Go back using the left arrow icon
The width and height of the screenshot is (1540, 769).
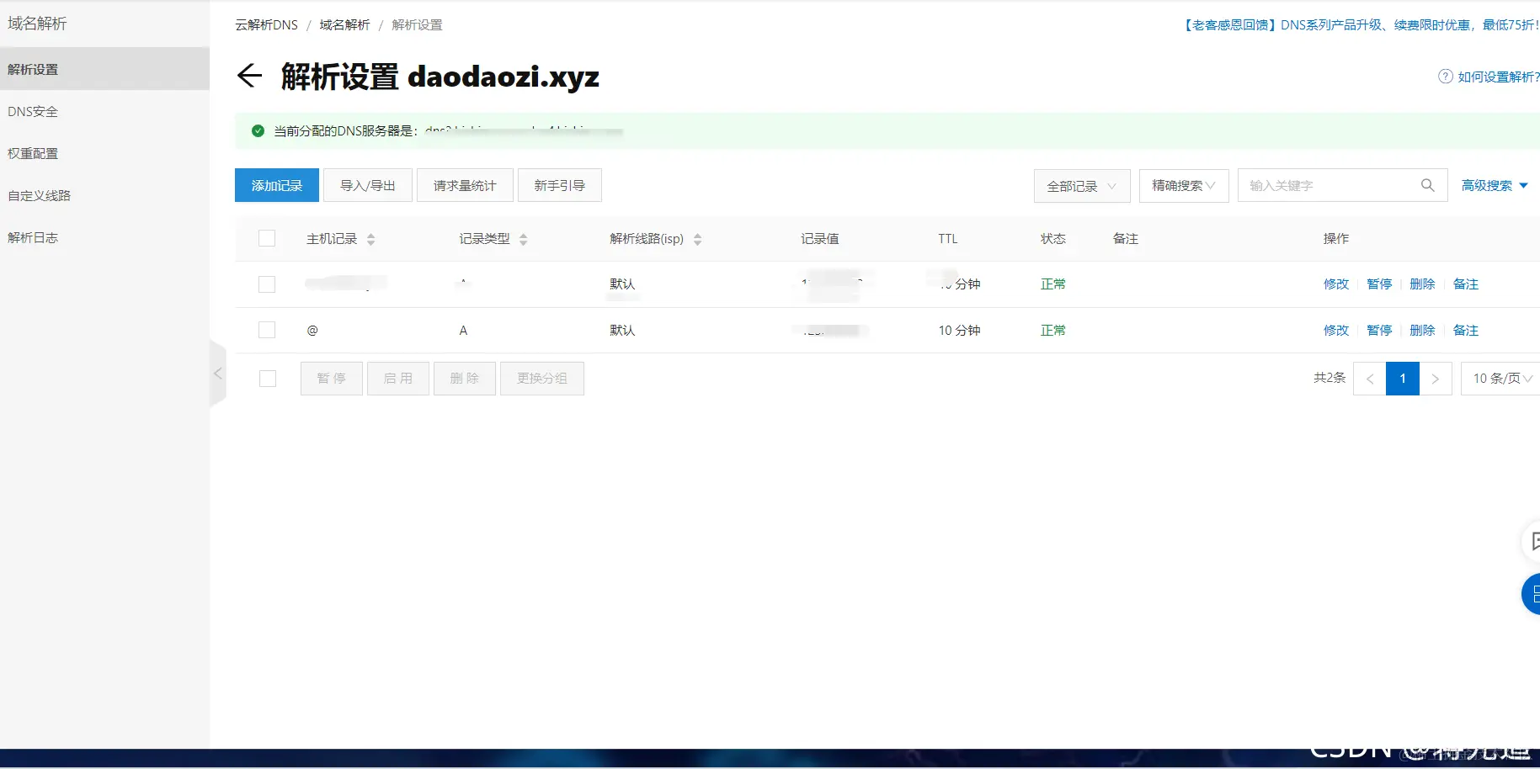(x=249, y=76)
